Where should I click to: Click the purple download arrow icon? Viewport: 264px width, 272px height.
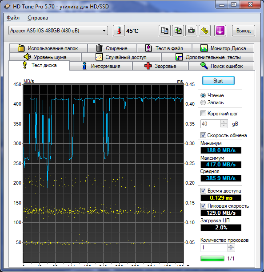(x=220, y=31)
